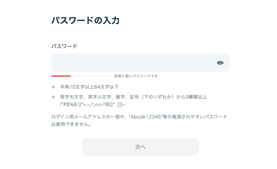Click the last gray strength meter segment
The width and height of the screenshot is (277, 169).
click(x=102, y=76)
